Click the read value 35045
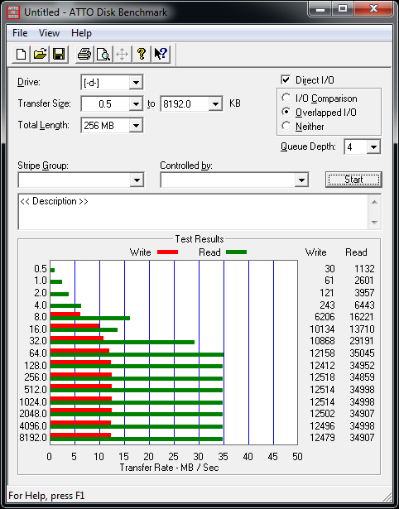Screen dimensions: 399x509 (362, 353)
